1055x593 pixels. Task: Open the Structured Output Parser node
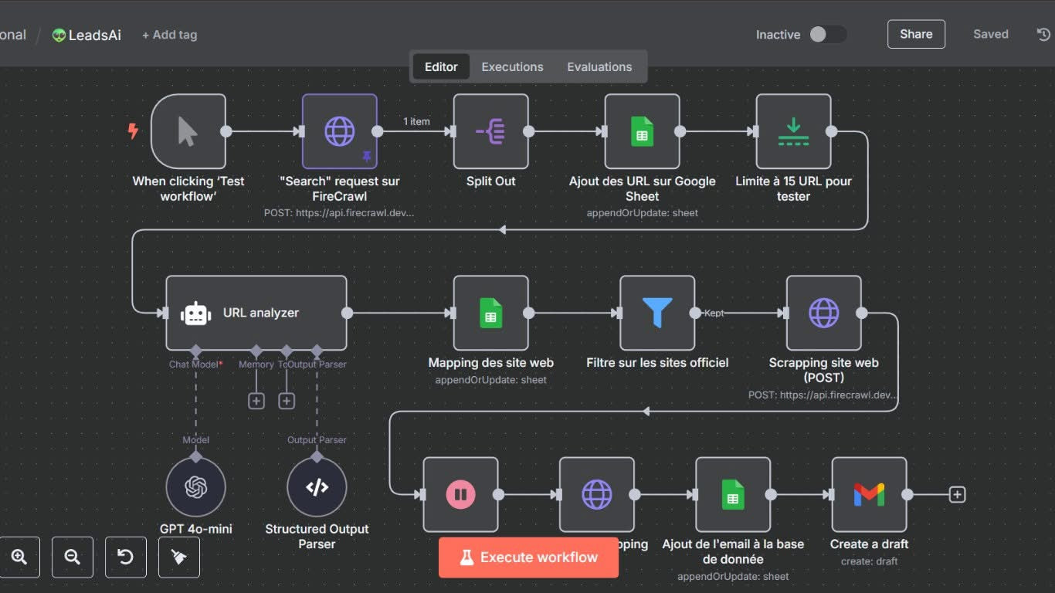coord(317,487)
